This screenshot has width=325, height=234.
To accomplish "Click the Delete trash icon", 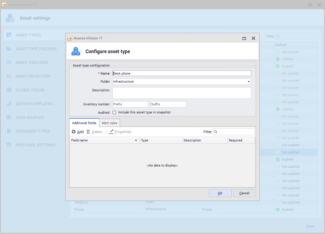I will (88, 132).
